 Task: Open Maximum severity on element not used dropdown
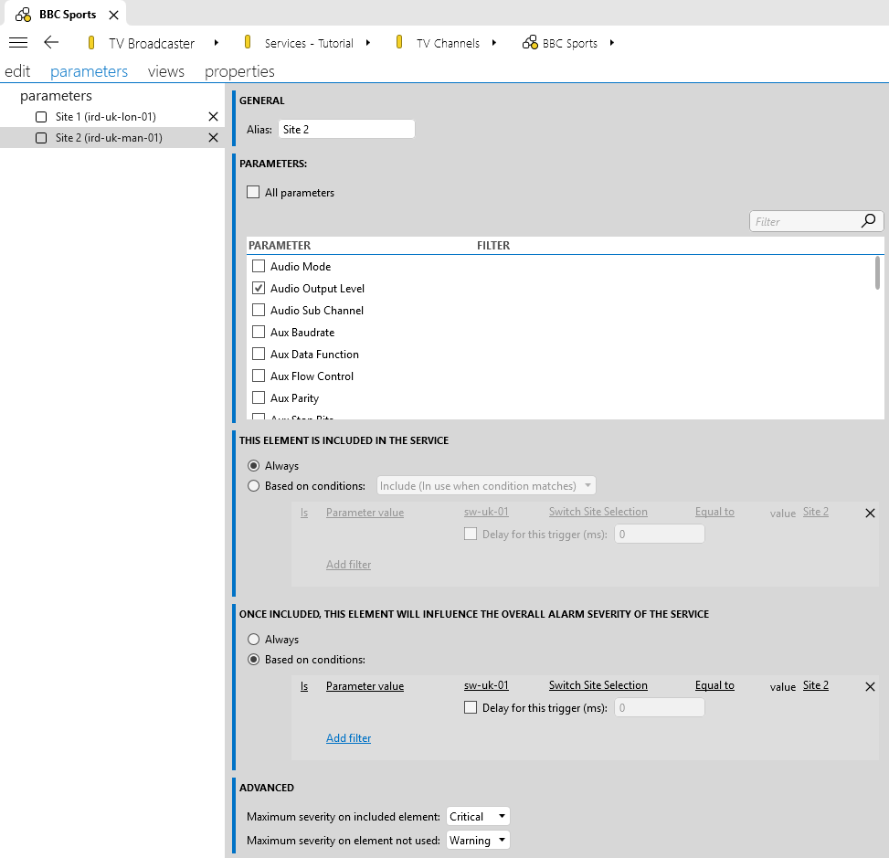click(478, 840)
